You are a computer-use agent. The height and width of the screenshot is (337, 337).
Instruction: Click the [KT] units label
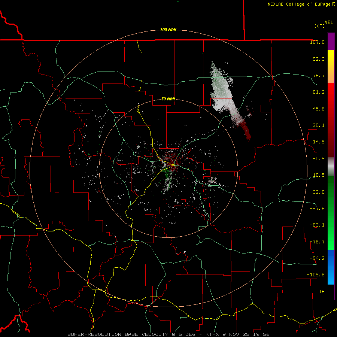pyautogui.click(x=320, y=26)
